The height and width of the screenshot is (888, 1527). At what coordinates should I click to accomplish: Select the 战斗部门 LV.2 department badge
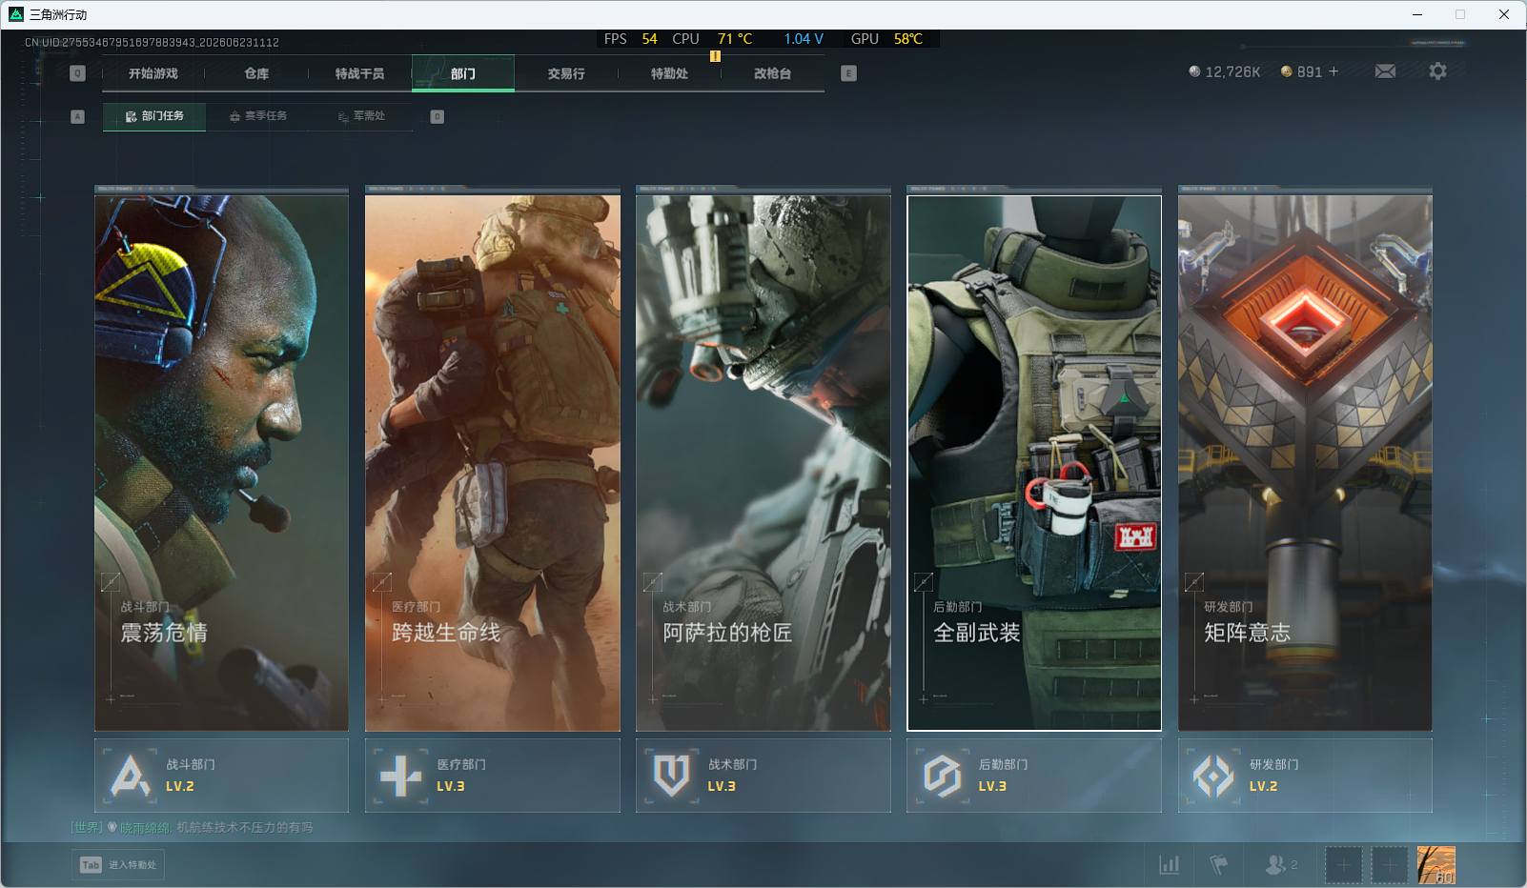pyautogui.click(x=221, y=776)
